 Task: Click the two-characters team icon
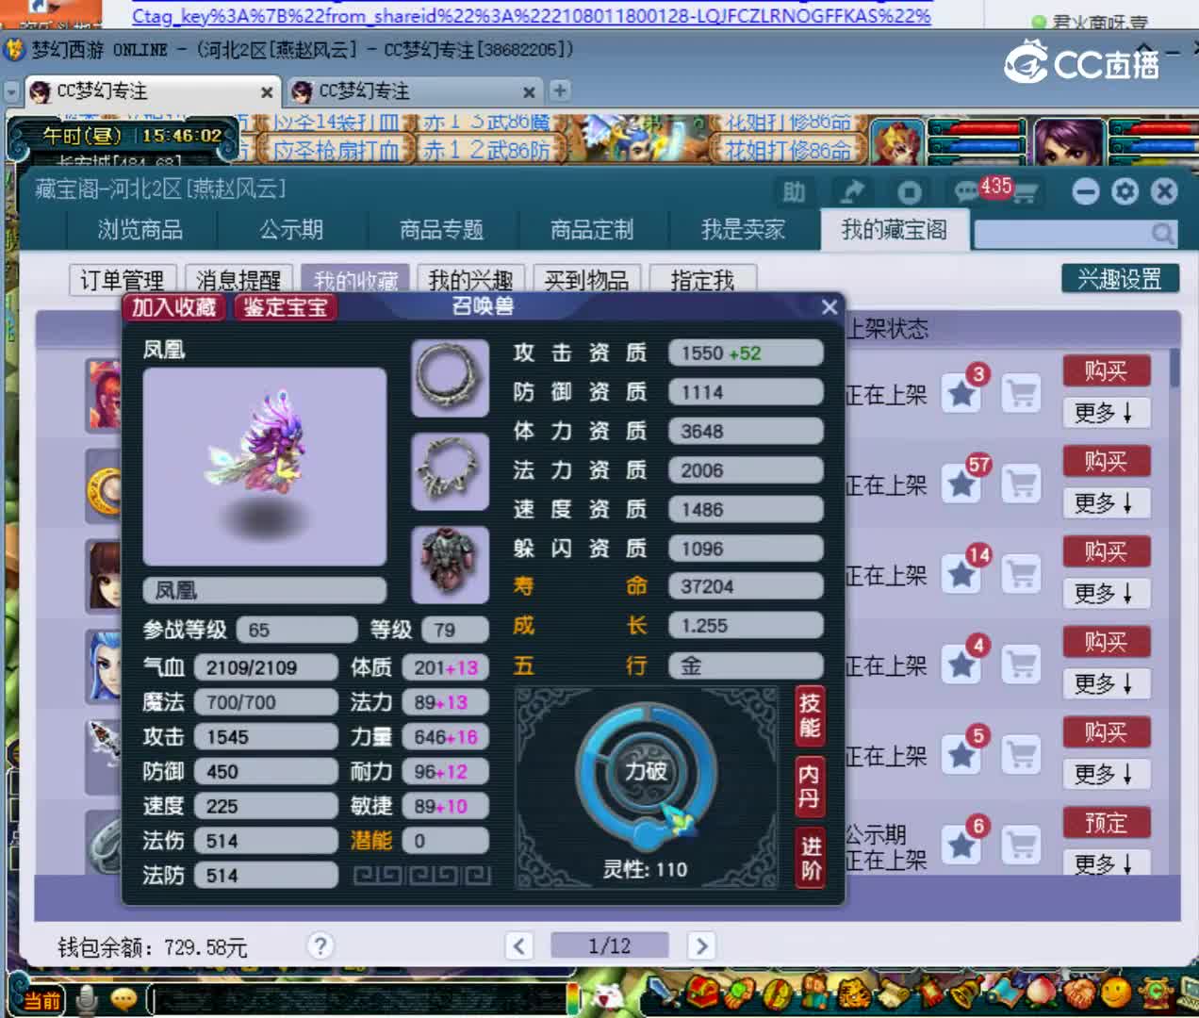pos(816,993)
